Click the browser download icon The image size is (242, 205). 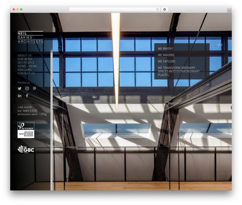(165, 9)
